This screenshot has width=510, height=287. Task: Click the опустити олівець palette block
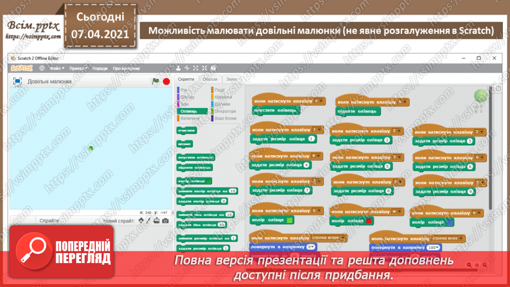point(195,157)
